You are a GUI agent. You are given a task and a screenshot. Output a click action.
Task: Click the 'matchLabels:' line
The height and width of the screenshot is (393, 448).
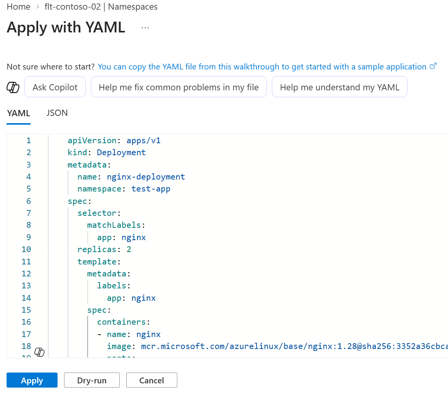click(116, 225)
